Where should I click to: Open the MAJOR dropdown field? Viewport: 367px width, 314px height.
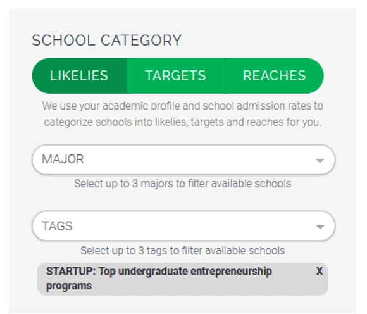[183, 160]
